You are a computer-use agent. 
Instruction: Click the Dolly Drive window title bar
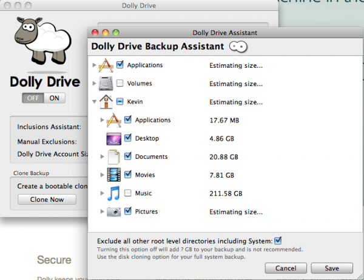coord(139,5)
